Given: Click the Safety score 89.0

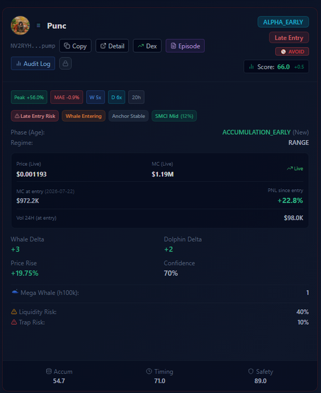Looking at the screenshot, I should pyautogui.click(x=260, y=381).
